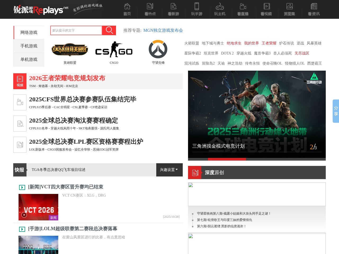Open the DOTA 2 game link
Screen dimensions: 339x254
pos(228,53)
